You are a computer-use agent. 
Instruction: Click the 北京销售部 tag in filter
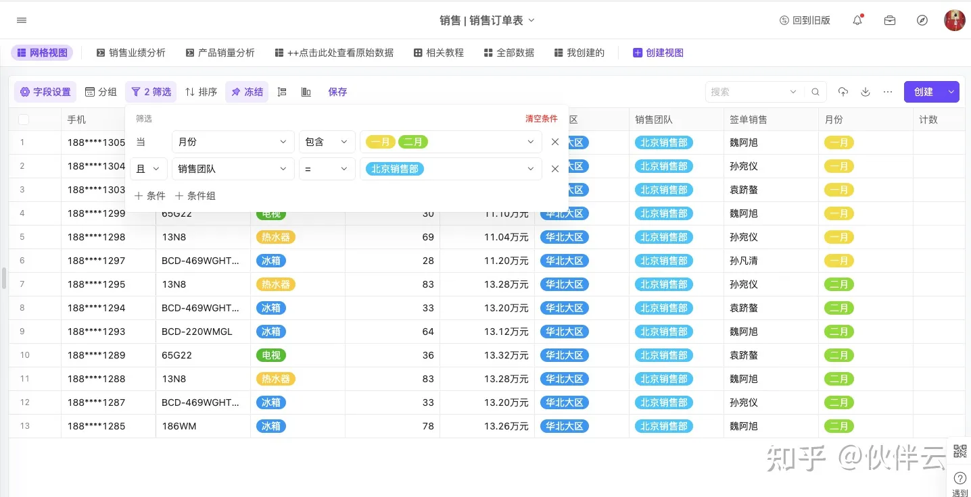click(x=395, y=169)
